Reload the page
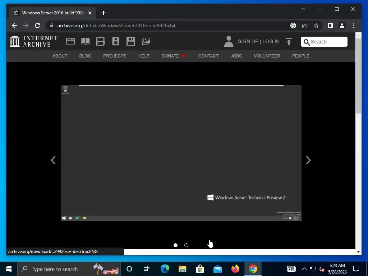This screenshot has width=368, height=276. point(37,26)
